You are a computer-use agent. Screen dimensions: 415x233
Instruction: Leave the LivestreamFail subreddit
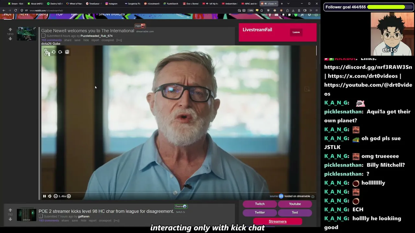[x=296, y=32]
